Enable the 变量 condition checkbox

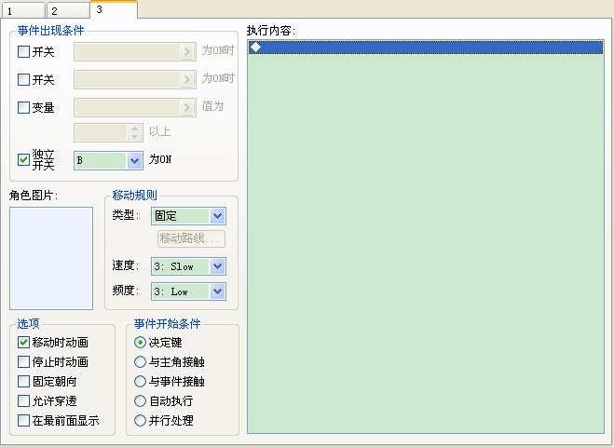coord(24,107)
